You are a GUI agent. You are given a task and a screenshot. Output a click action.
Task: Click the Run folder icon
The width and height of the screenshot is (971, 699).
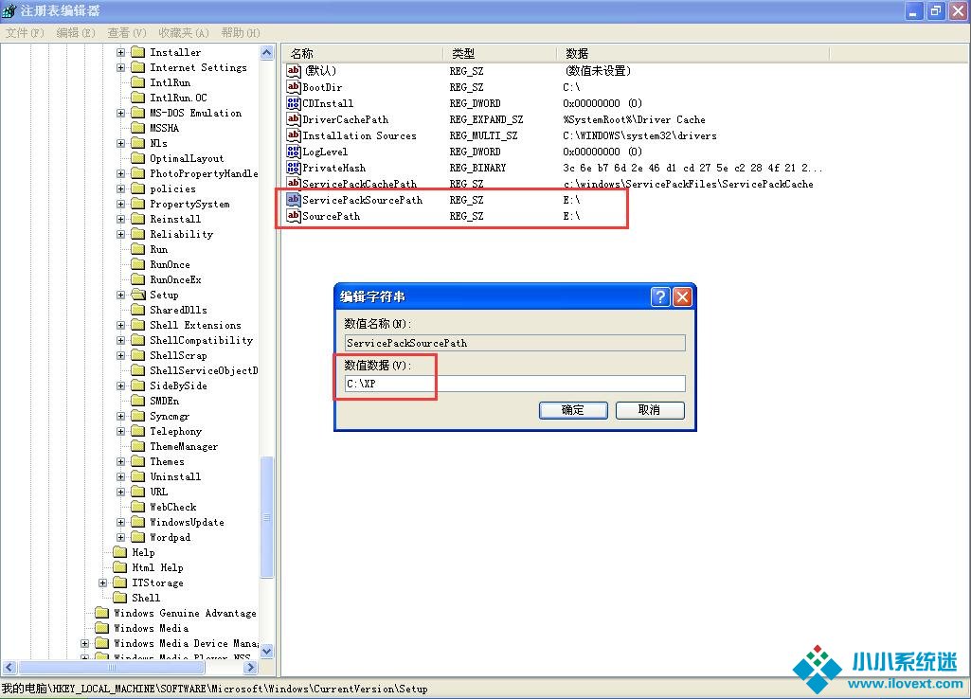tap(138, 249)
